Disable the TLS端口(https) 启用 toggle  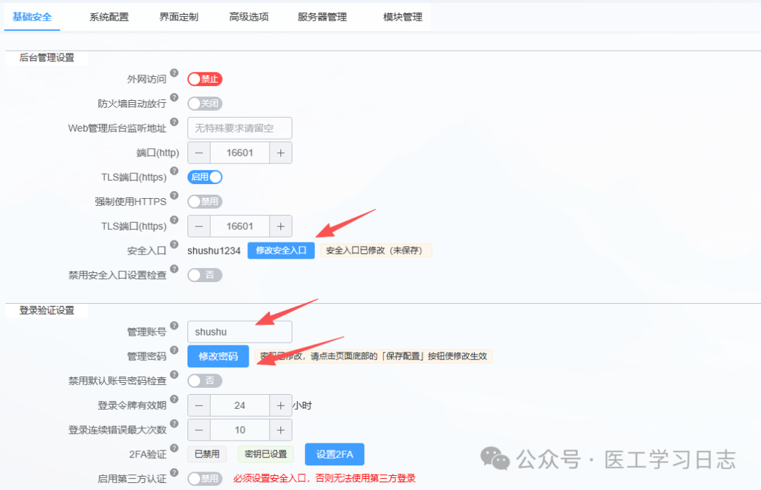tap(204, 177)
